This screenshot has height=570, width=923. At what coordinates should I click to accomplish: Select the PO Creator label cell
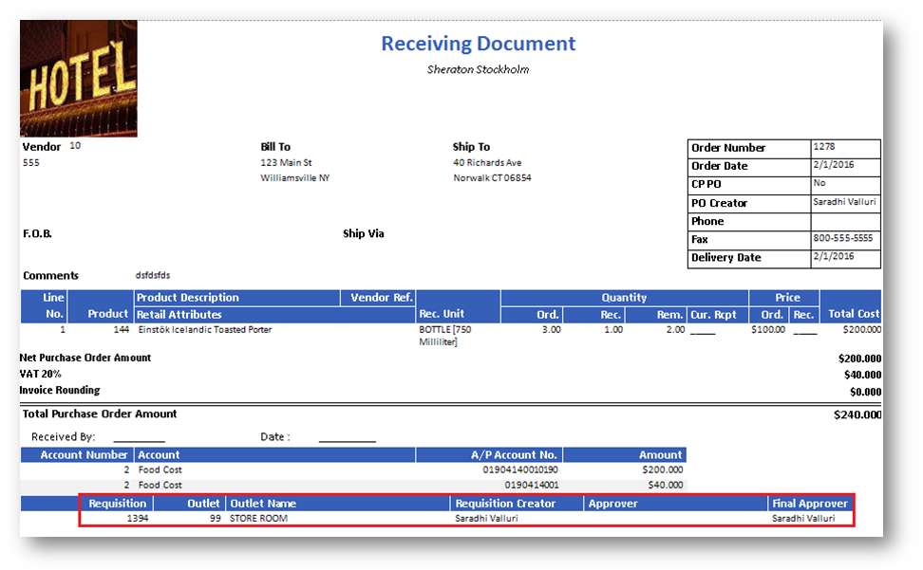click(x=719, y=203)
